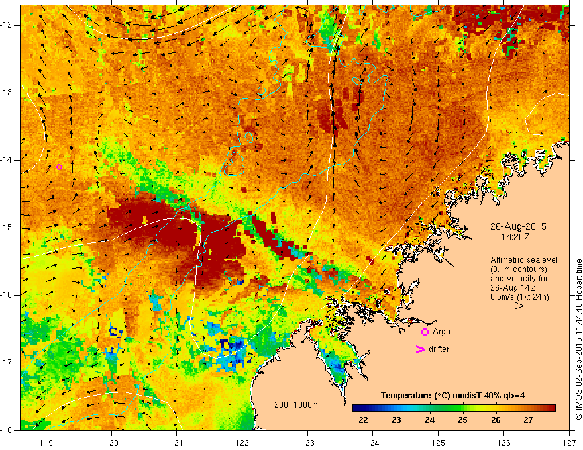
Task: Click the 0.5m/s velocity scale arrow
Action: point(511,306)
